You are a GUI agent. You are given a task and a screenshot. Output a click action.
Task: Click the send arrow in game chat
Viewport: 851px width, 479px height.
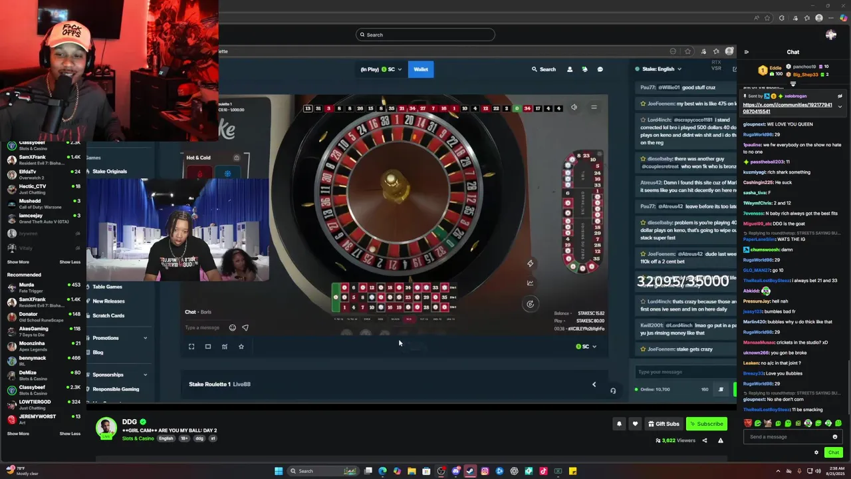coord(245,327)
